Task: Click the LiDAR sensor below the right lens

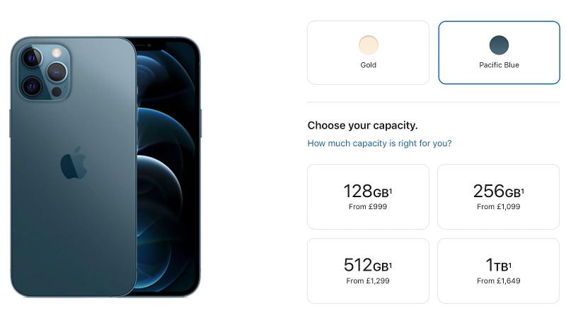Action: point(56,91)
